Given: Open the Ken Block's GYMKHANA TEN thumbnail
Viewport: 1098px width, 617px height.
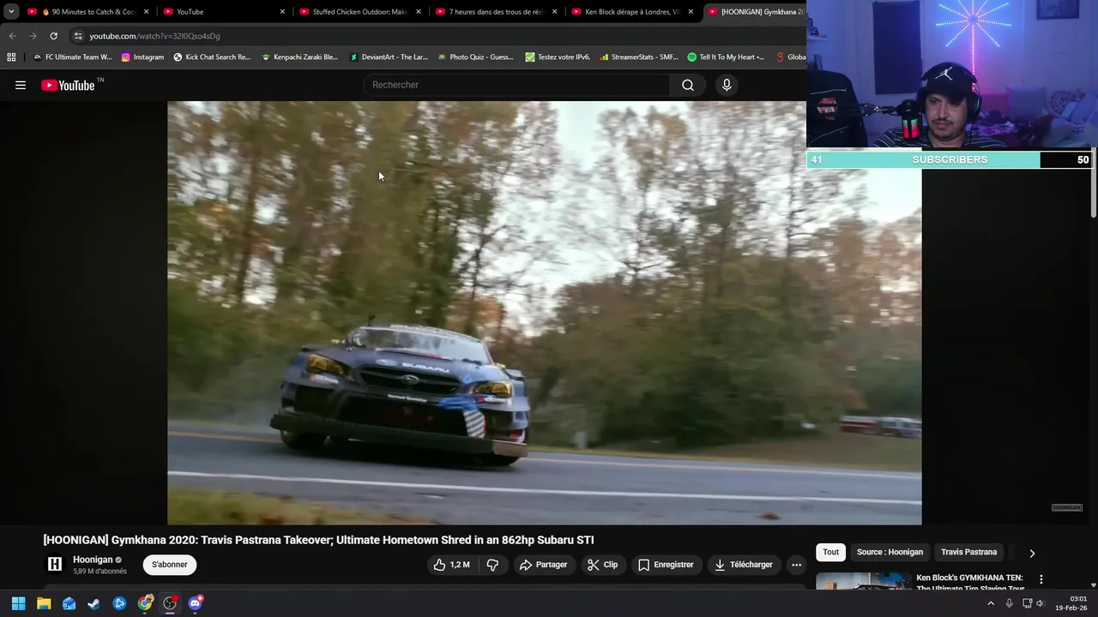Looking at the screenshot, I should [863, 581].
